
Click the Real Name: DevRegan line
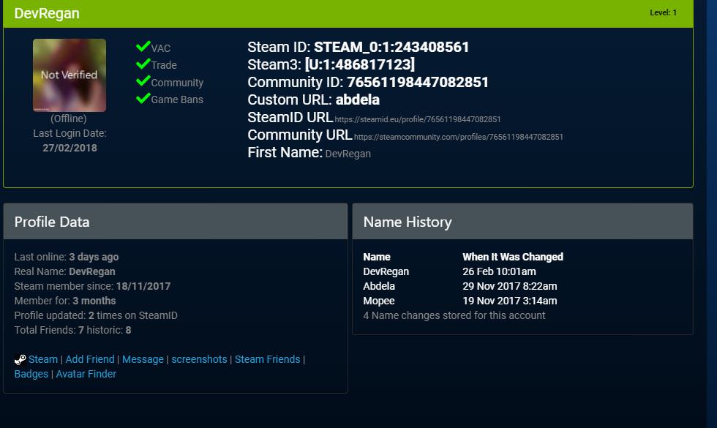pos(64,271)
